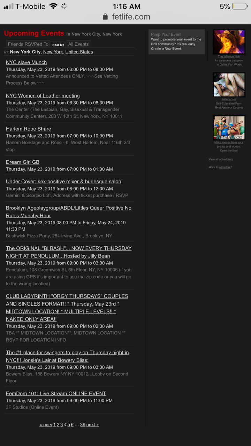Viewport: 251px width, 446px height.
Task: Open the balloon-themed advertiser thumbnail
Action: pos(229,128)
